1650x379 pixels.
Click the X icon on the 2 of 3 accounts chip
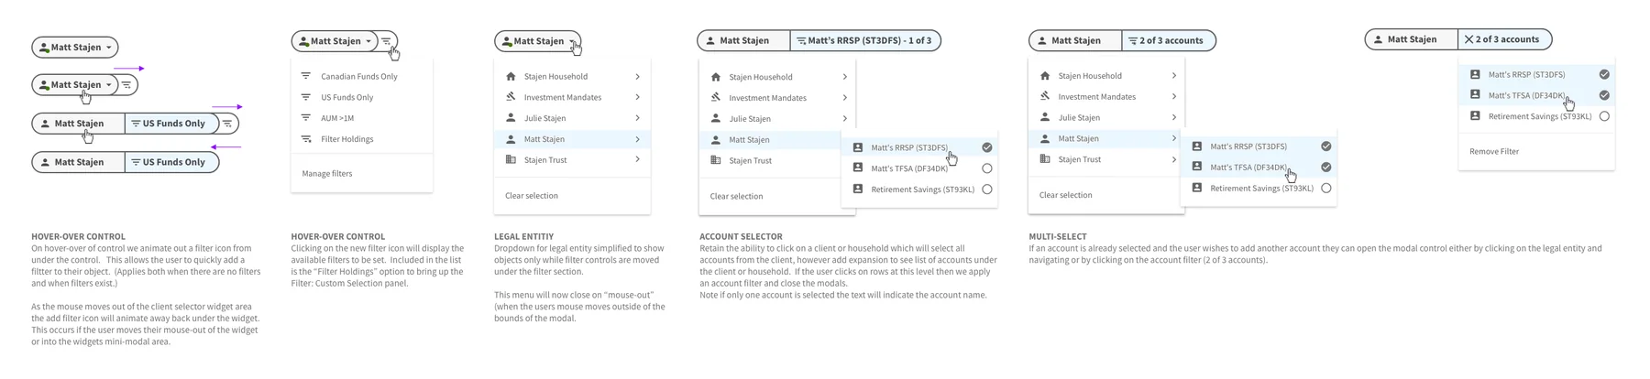click(1468, 39)
